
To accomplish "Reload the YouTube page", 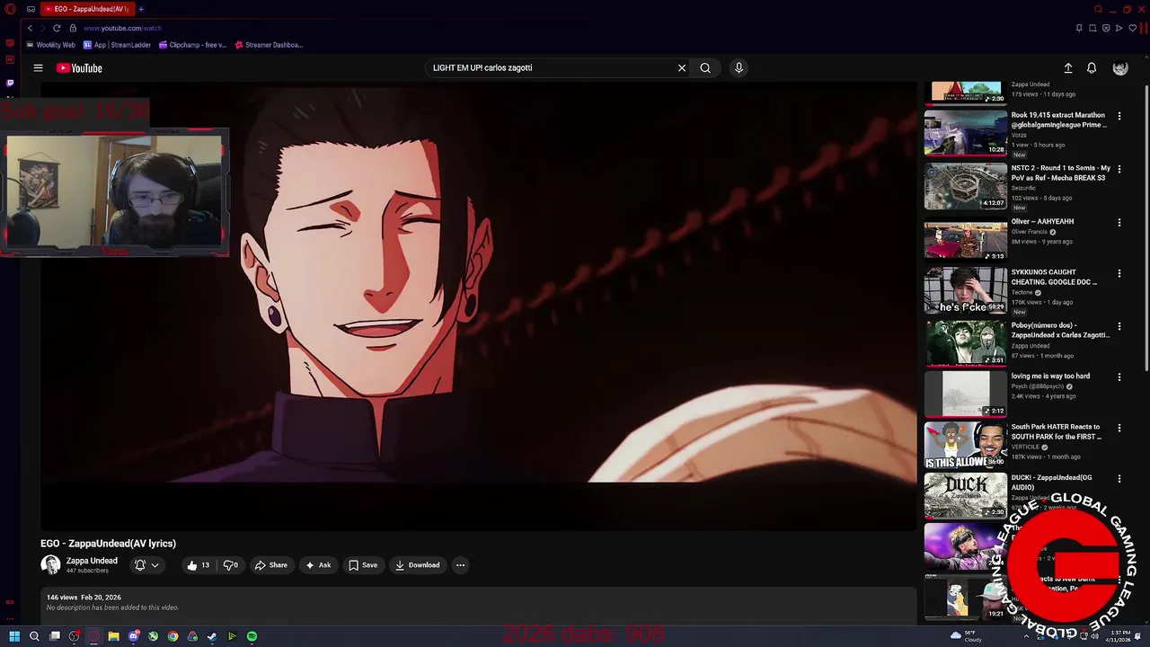I will pyautogui.click(x=57, y=28).
